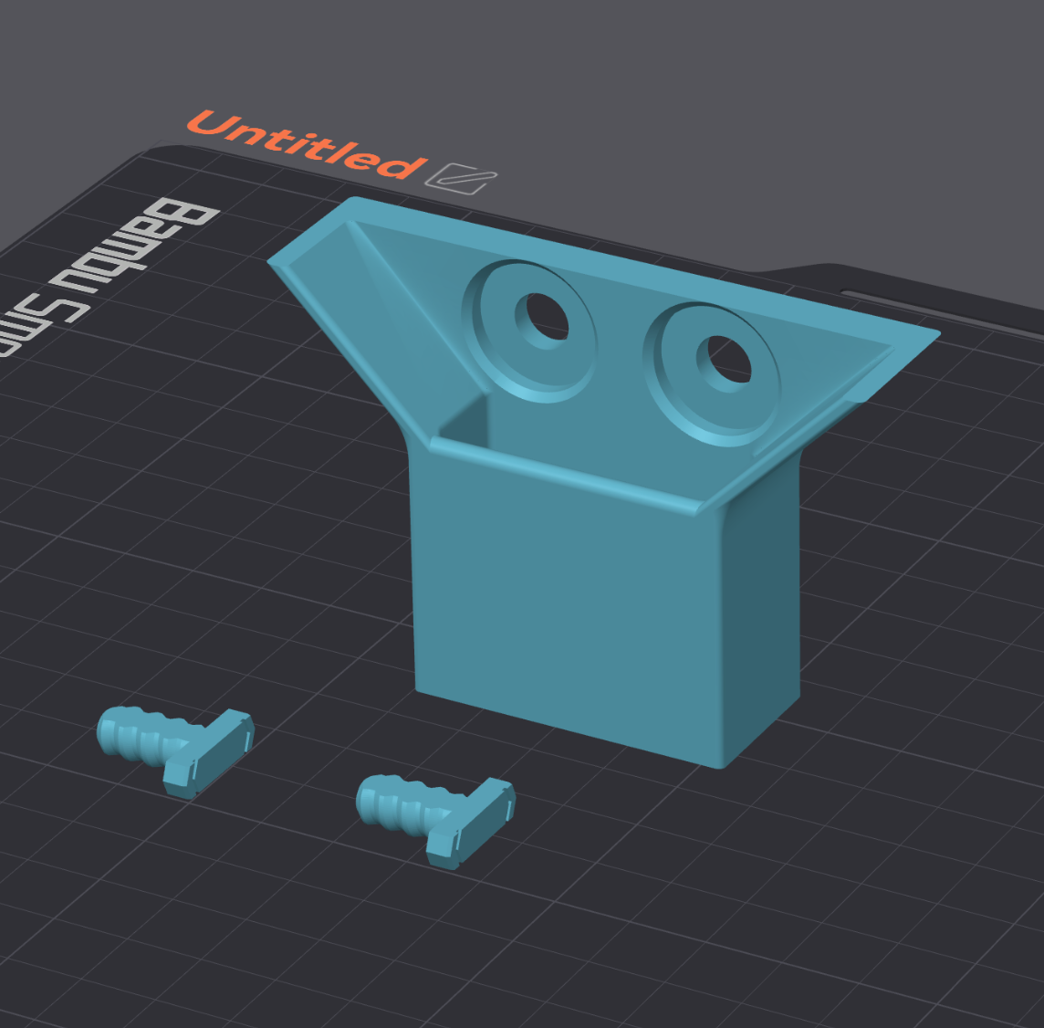Image resolution: width=1044 pixels, height=1028 pixels.
Task: Select the "Untitled" plate name label
Action: 307,144
